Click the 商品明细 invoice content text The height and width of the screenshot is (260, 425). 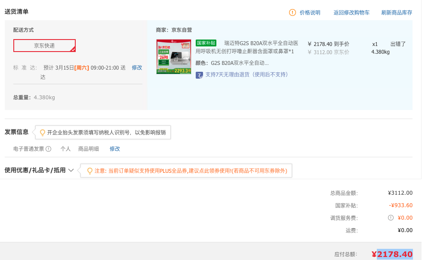(x=88, y=149)
